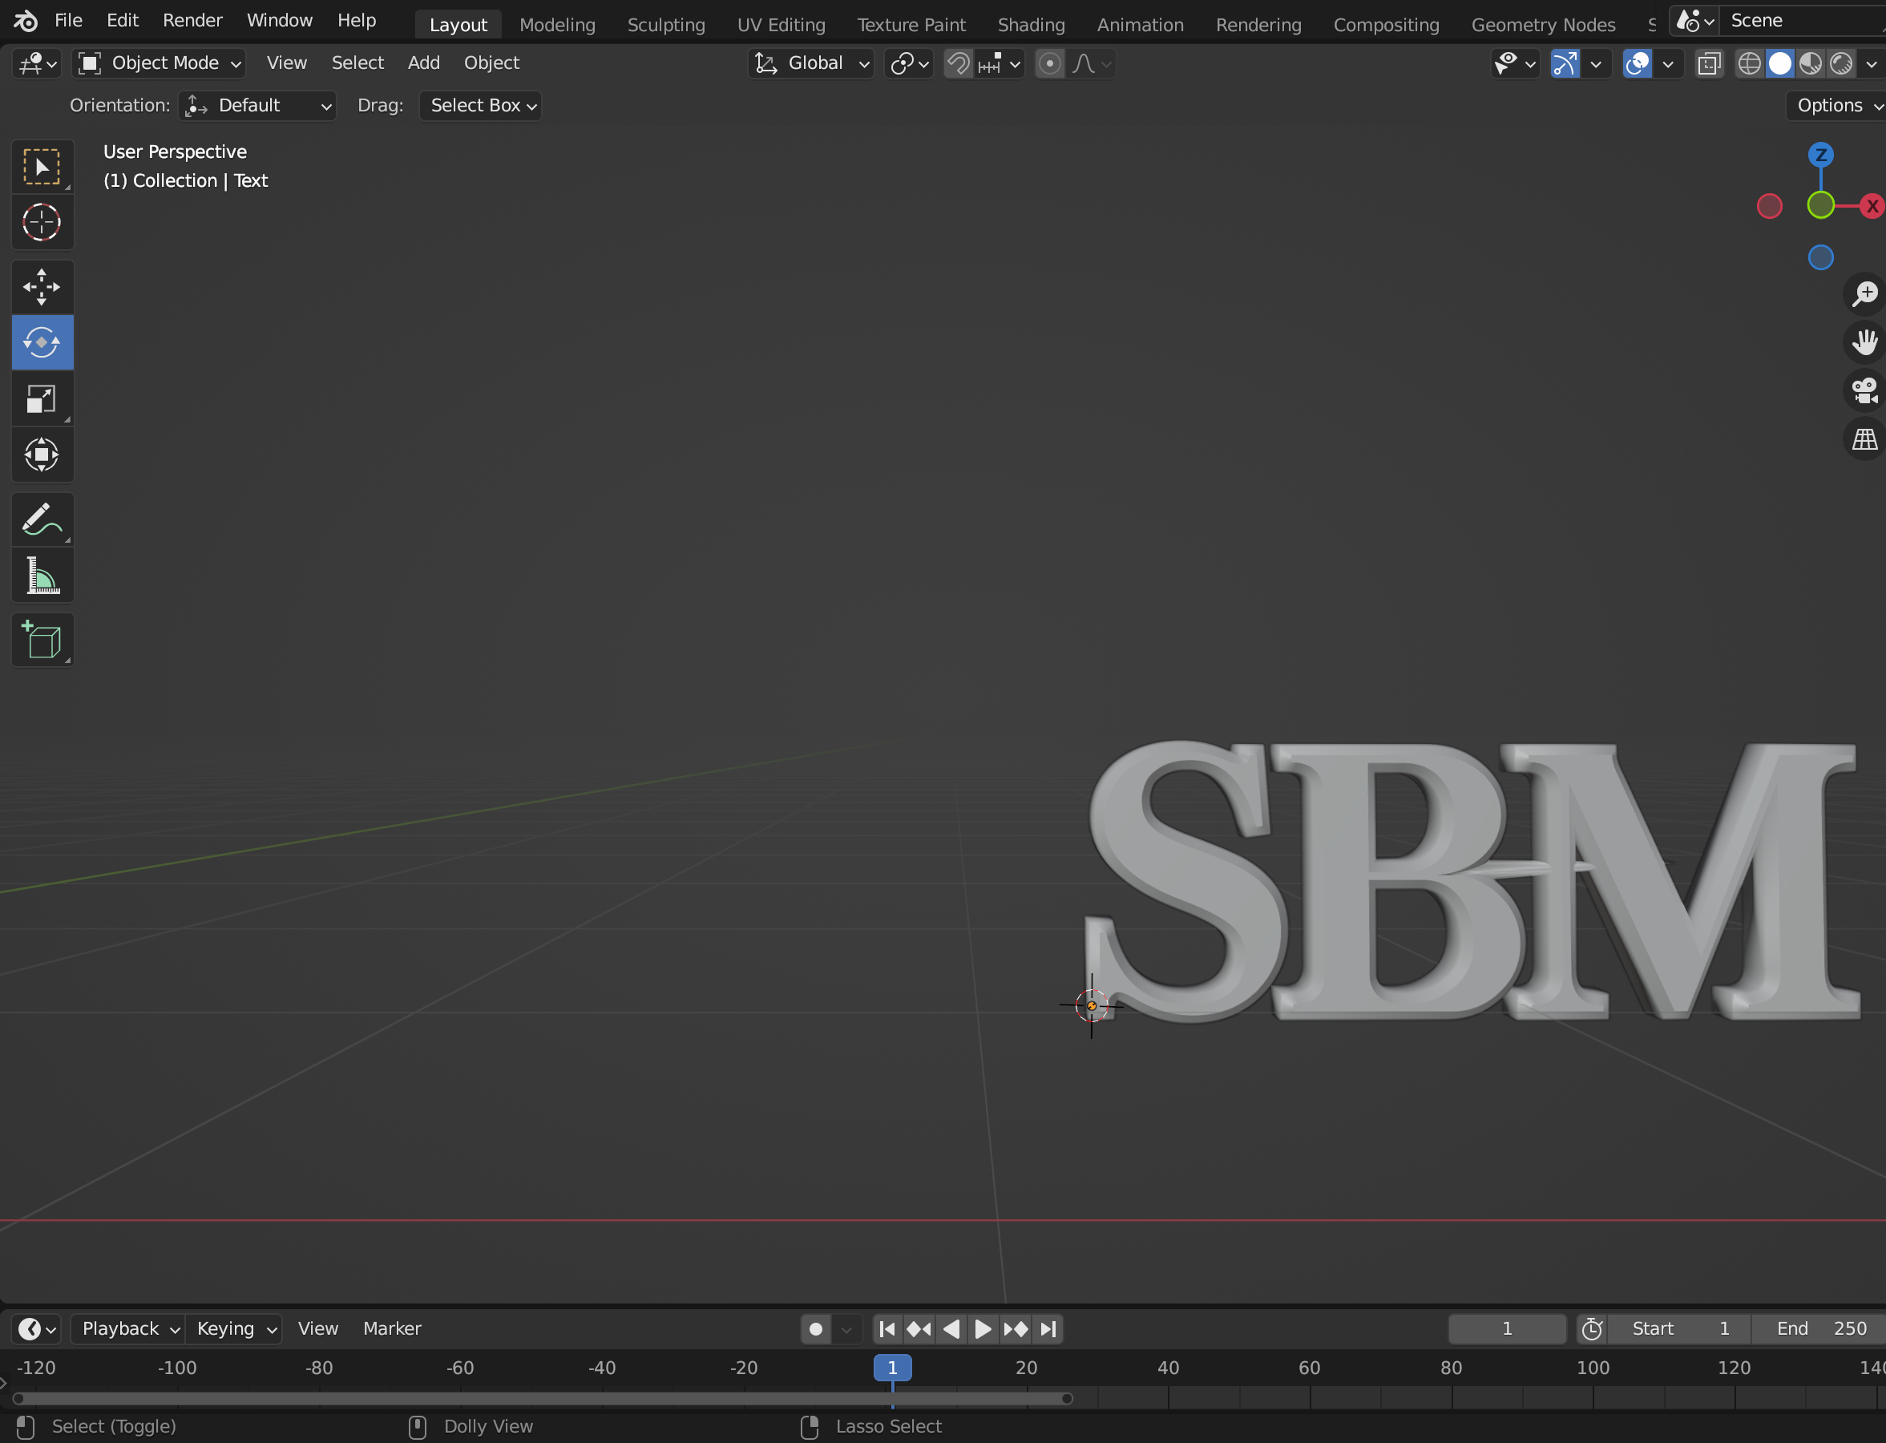This screenshot has width=1886, height=1443.
Task: Toggle auto keying record button
Action: pyautogui.click(x=815, y=1329)
